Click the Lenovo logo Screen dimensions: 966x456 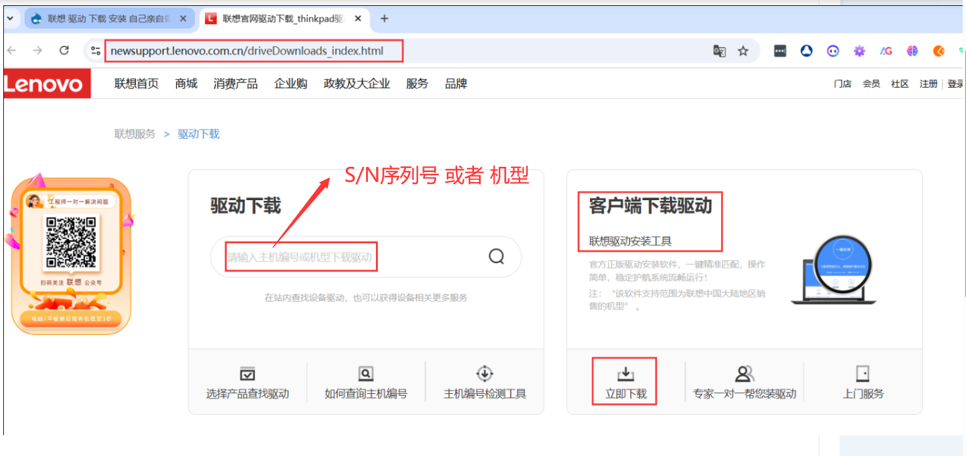click(x=47, y=84)
